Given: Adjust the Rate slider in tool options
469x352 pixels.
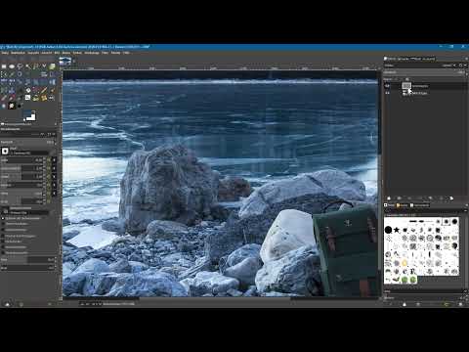Looking at the screenshot, I should click(x=26, y=260).
